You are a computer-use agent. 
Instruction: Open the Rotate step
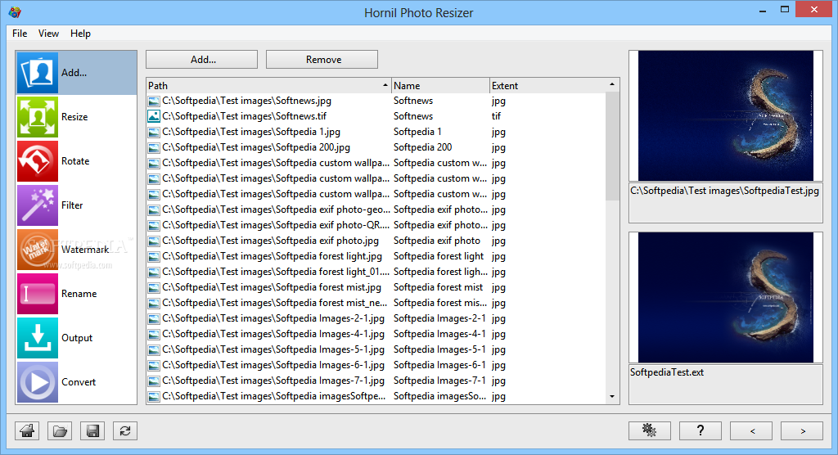[x=76, y=161]
